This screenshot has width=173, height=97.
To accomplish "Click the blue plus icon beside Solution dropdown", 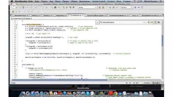I will pos(135,7).
